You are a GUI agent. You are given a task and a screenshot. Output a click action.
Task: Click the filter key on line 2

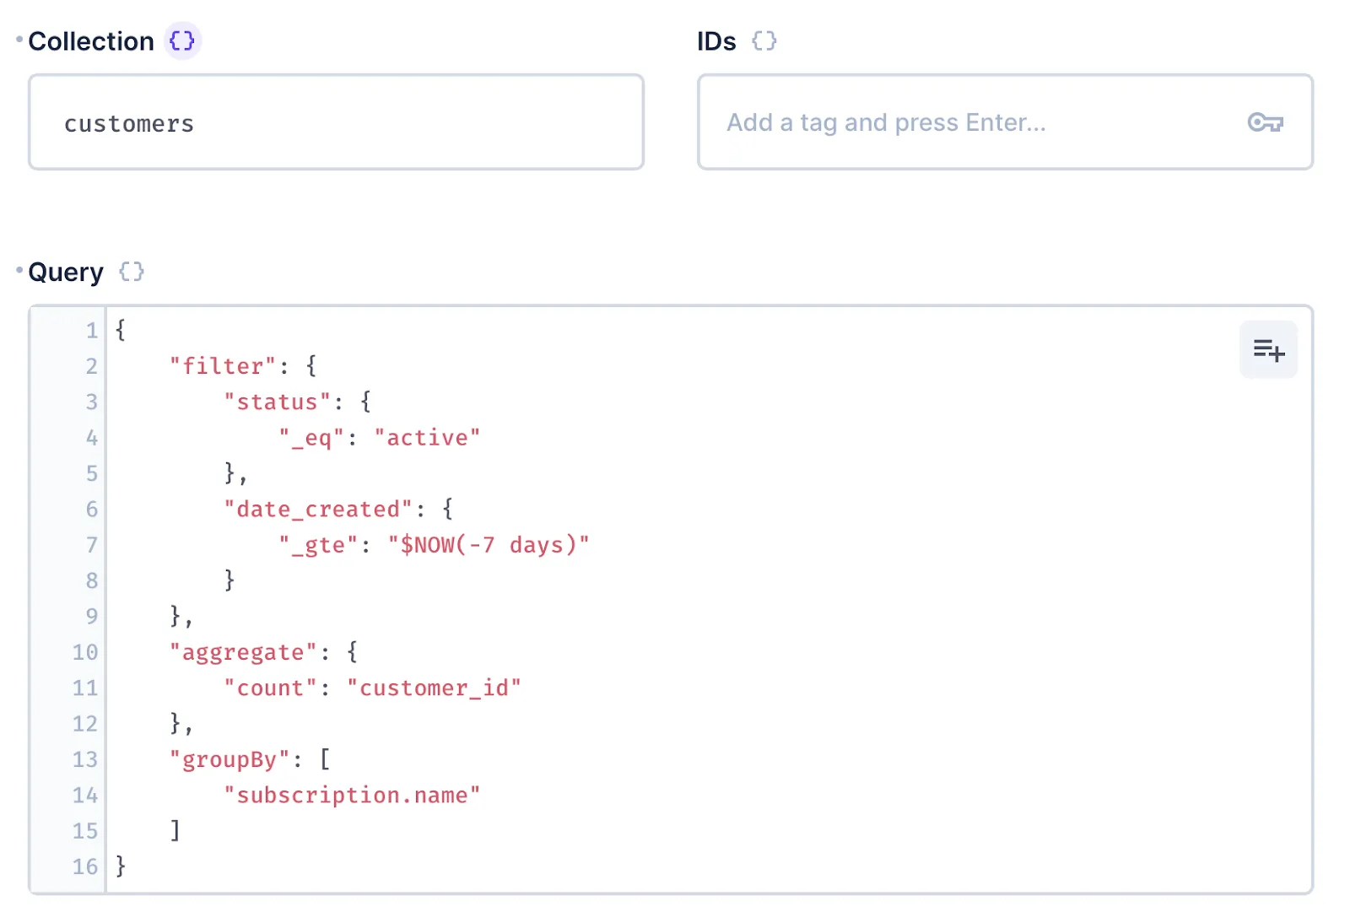[x=221, y=365]
